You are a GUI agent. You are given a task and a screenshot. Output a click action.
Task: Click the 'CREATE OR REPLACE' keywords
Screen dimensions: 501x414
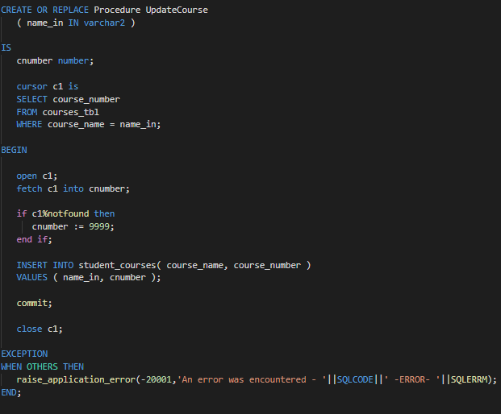pos(44,10)
